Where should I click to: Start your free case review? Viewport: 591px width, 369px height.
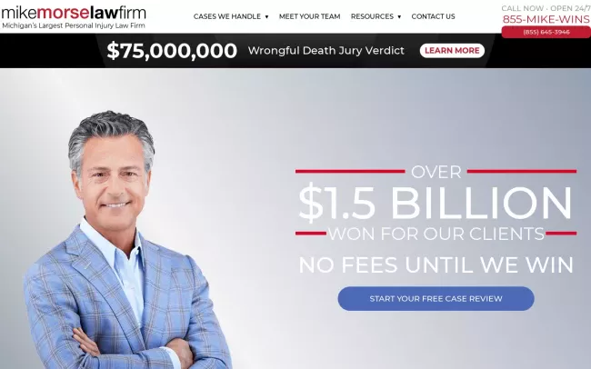coord(436,298)
